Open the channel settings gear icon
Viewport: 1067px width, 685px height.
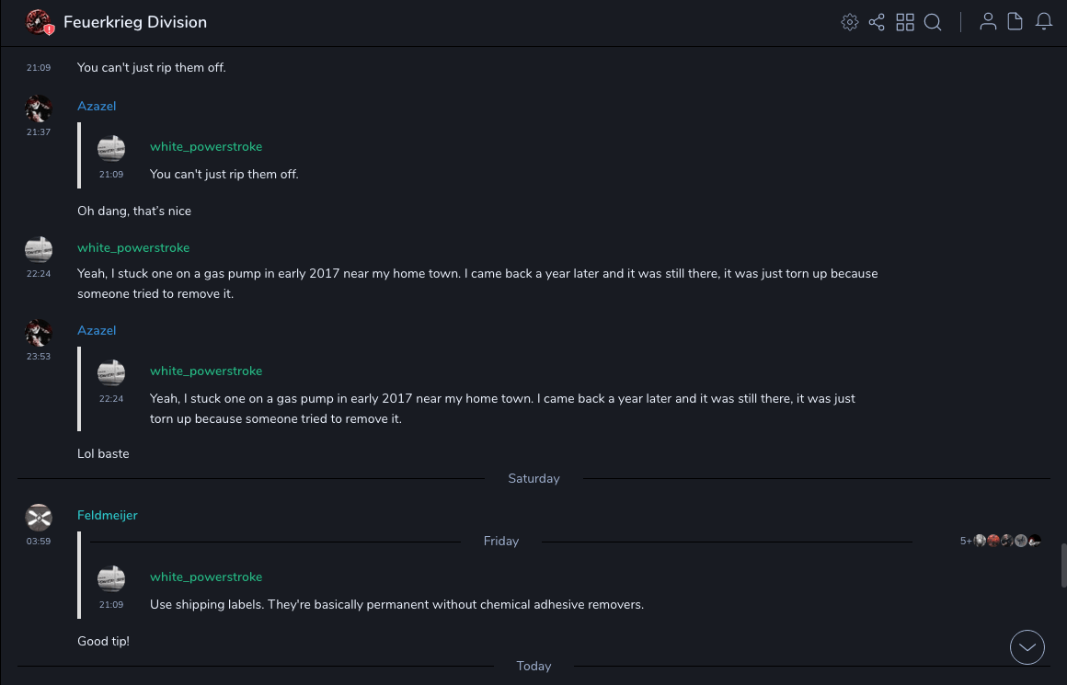pos(850,22)
